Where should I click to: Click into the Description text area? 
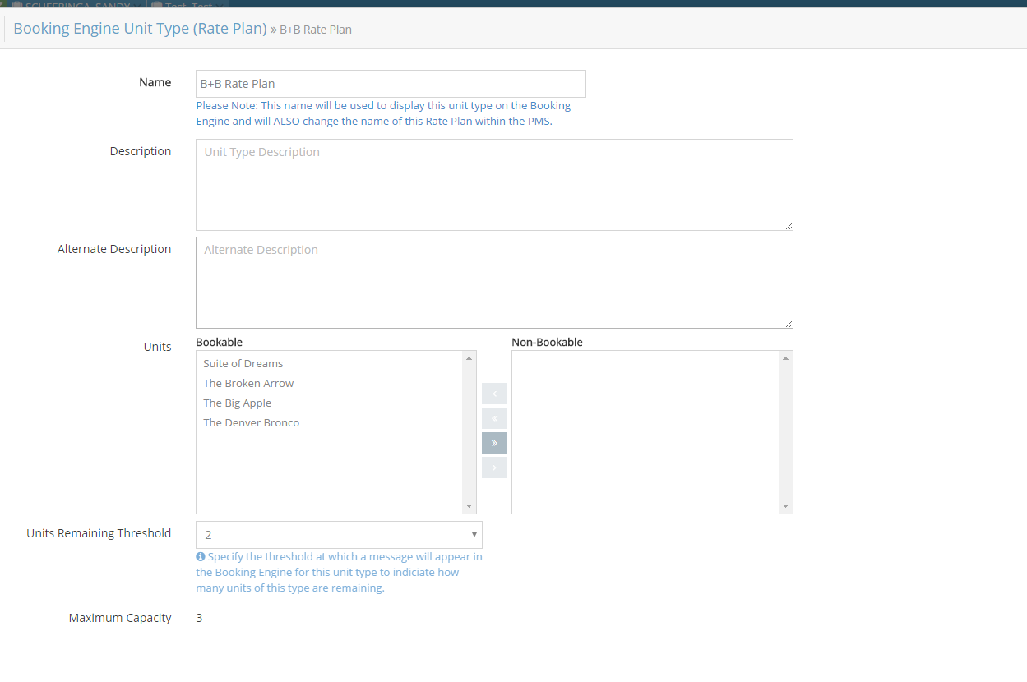[x=494, y=185]
